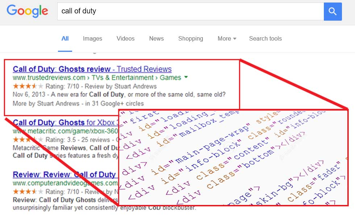The width and height of the screenshot is (355, 222).
Task: Click rating stars of Metacritic result
Action: [x=28, y=139]
